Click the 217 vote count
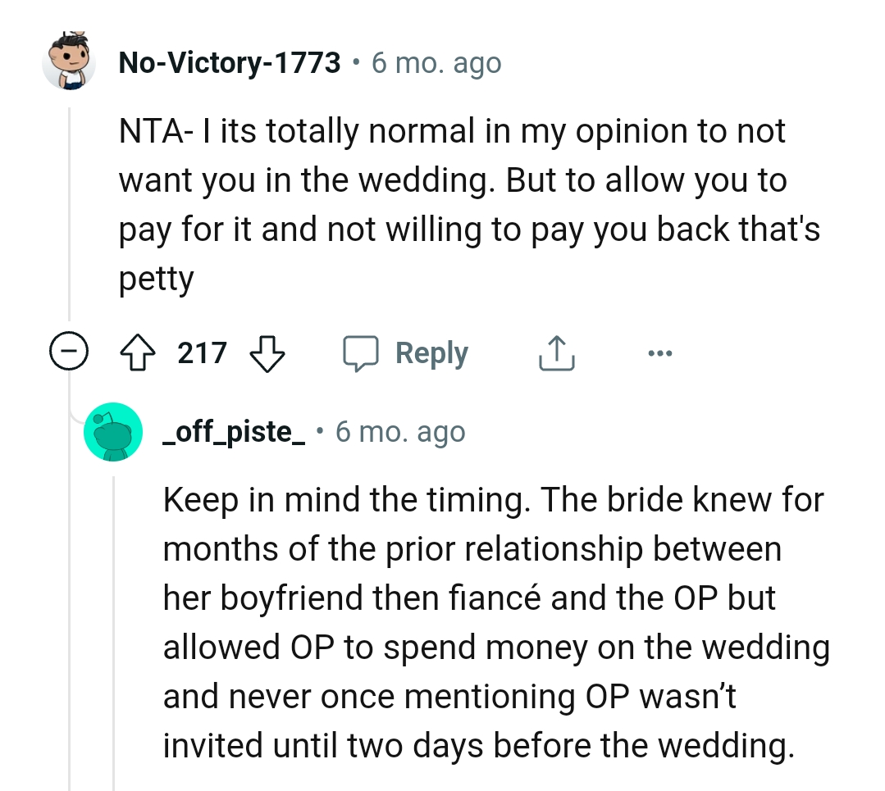885x791 pixels. 202,352
